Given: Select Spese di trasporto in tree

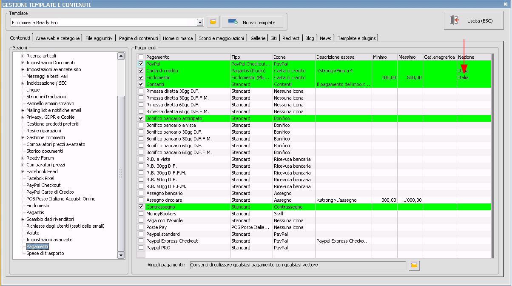Looking at the screenshot, I should [x=45, y=253].
